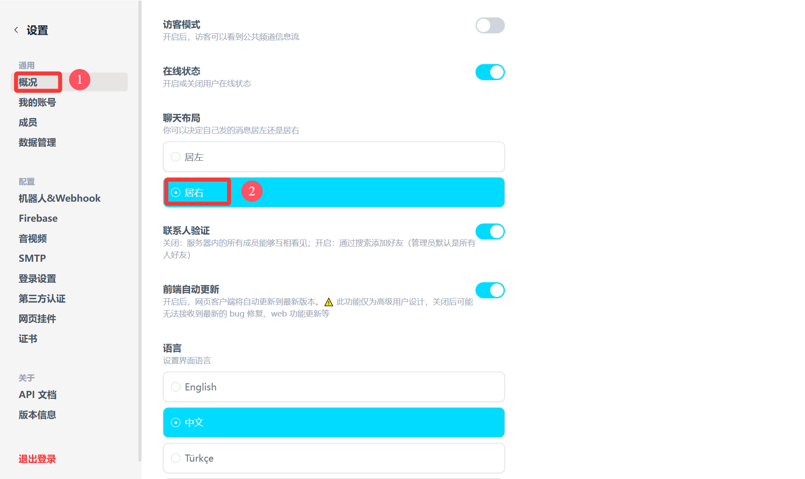Pick Türkçe language option

pos(333,458)
